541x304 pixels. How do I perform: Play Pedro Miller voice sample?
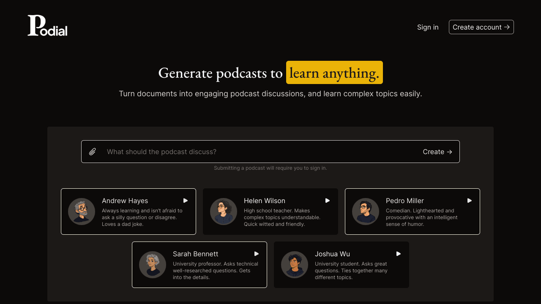[469, 201]
